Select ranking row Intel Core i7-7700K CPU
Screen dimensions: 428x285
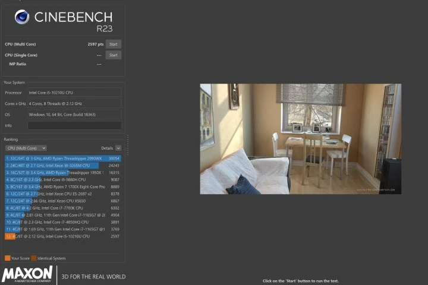point(63,208)
